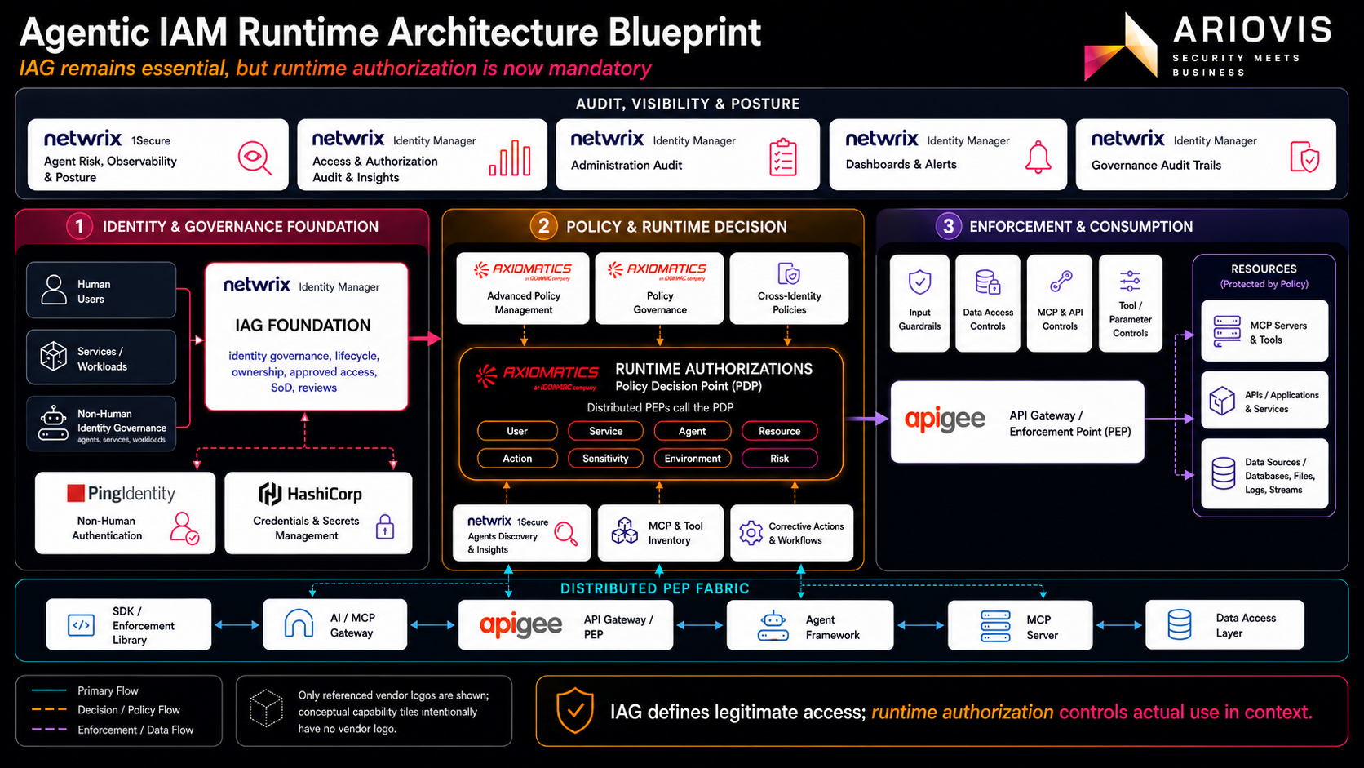The width and height of the screenshot is (1364, 768).
Task: Click the gear icon for Corrective Actions & Workflows
Action: click(751, 533)
